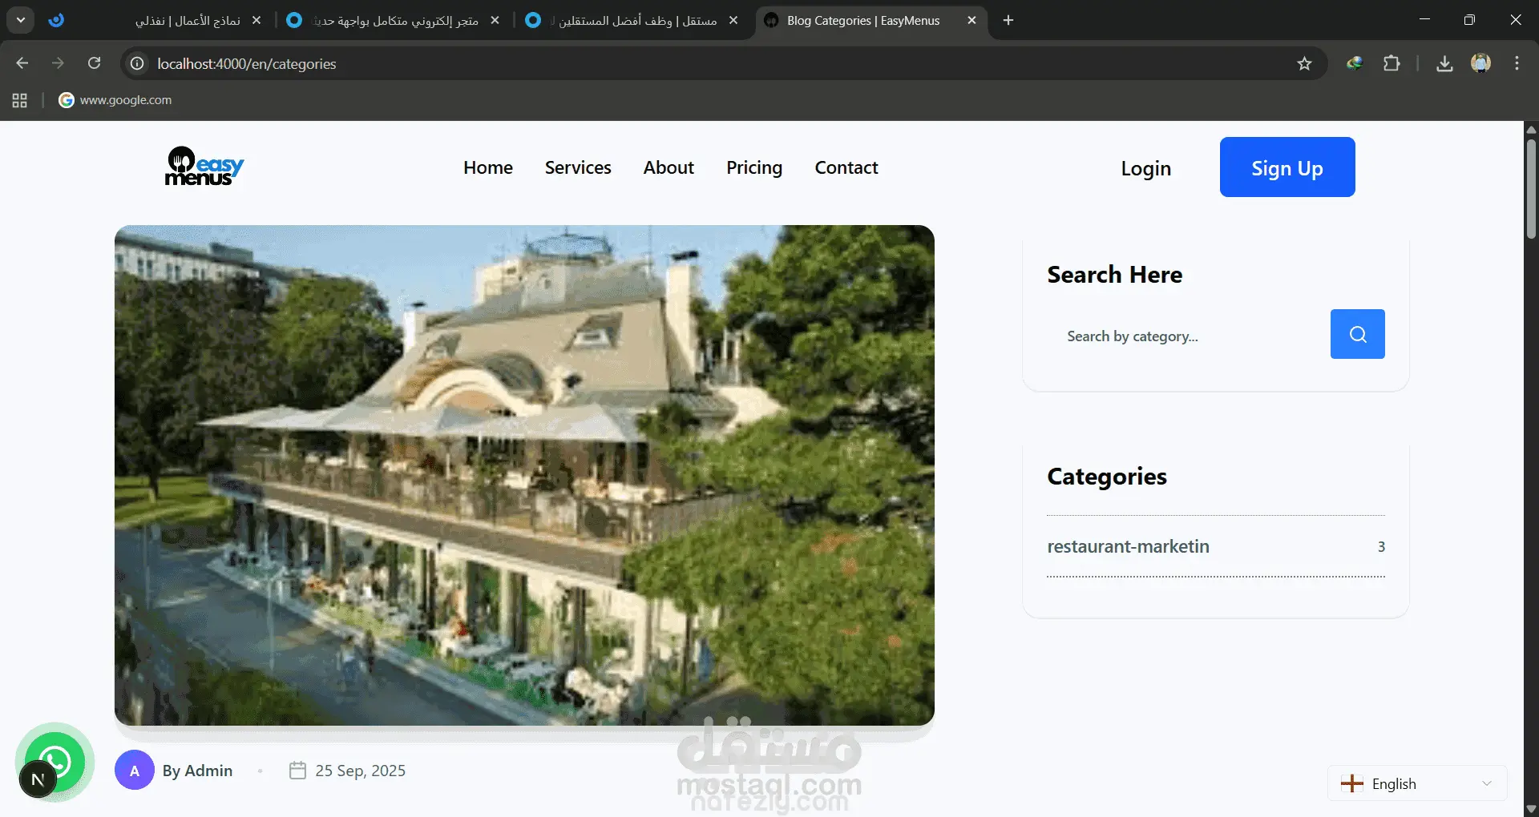Screen dimensions: 1539x817
Task: Open the www.google.com bookmark
Action: click(x=115, y=100)
